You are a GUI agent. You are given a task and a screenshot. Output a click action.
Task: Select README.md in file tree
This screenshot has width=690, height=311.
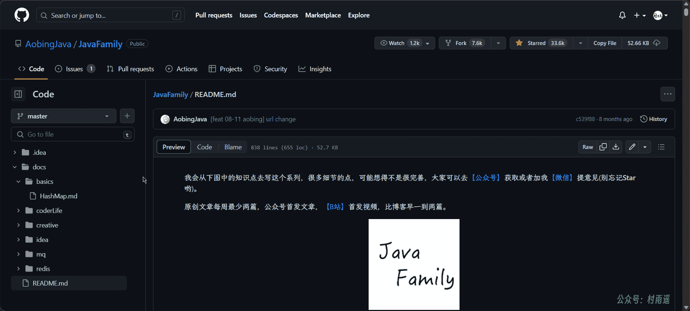69,283
